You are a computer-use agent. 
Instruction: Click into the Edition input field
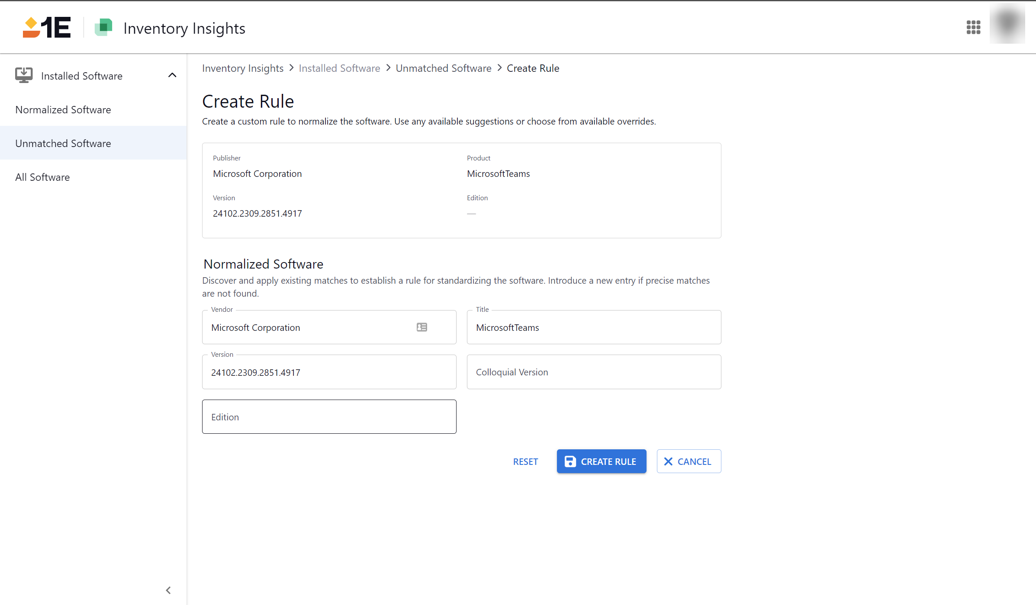(x=329, y=417)
